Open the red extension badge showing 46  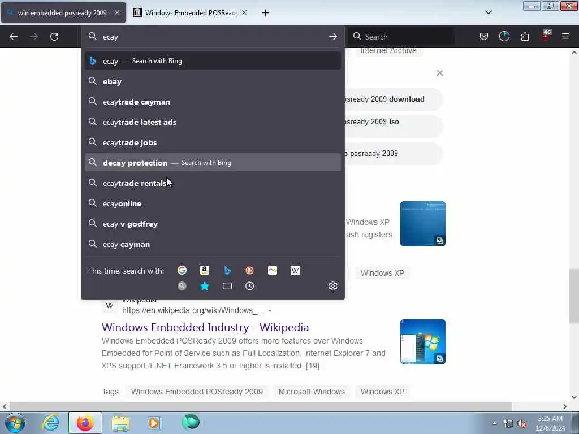coord(546,35)
